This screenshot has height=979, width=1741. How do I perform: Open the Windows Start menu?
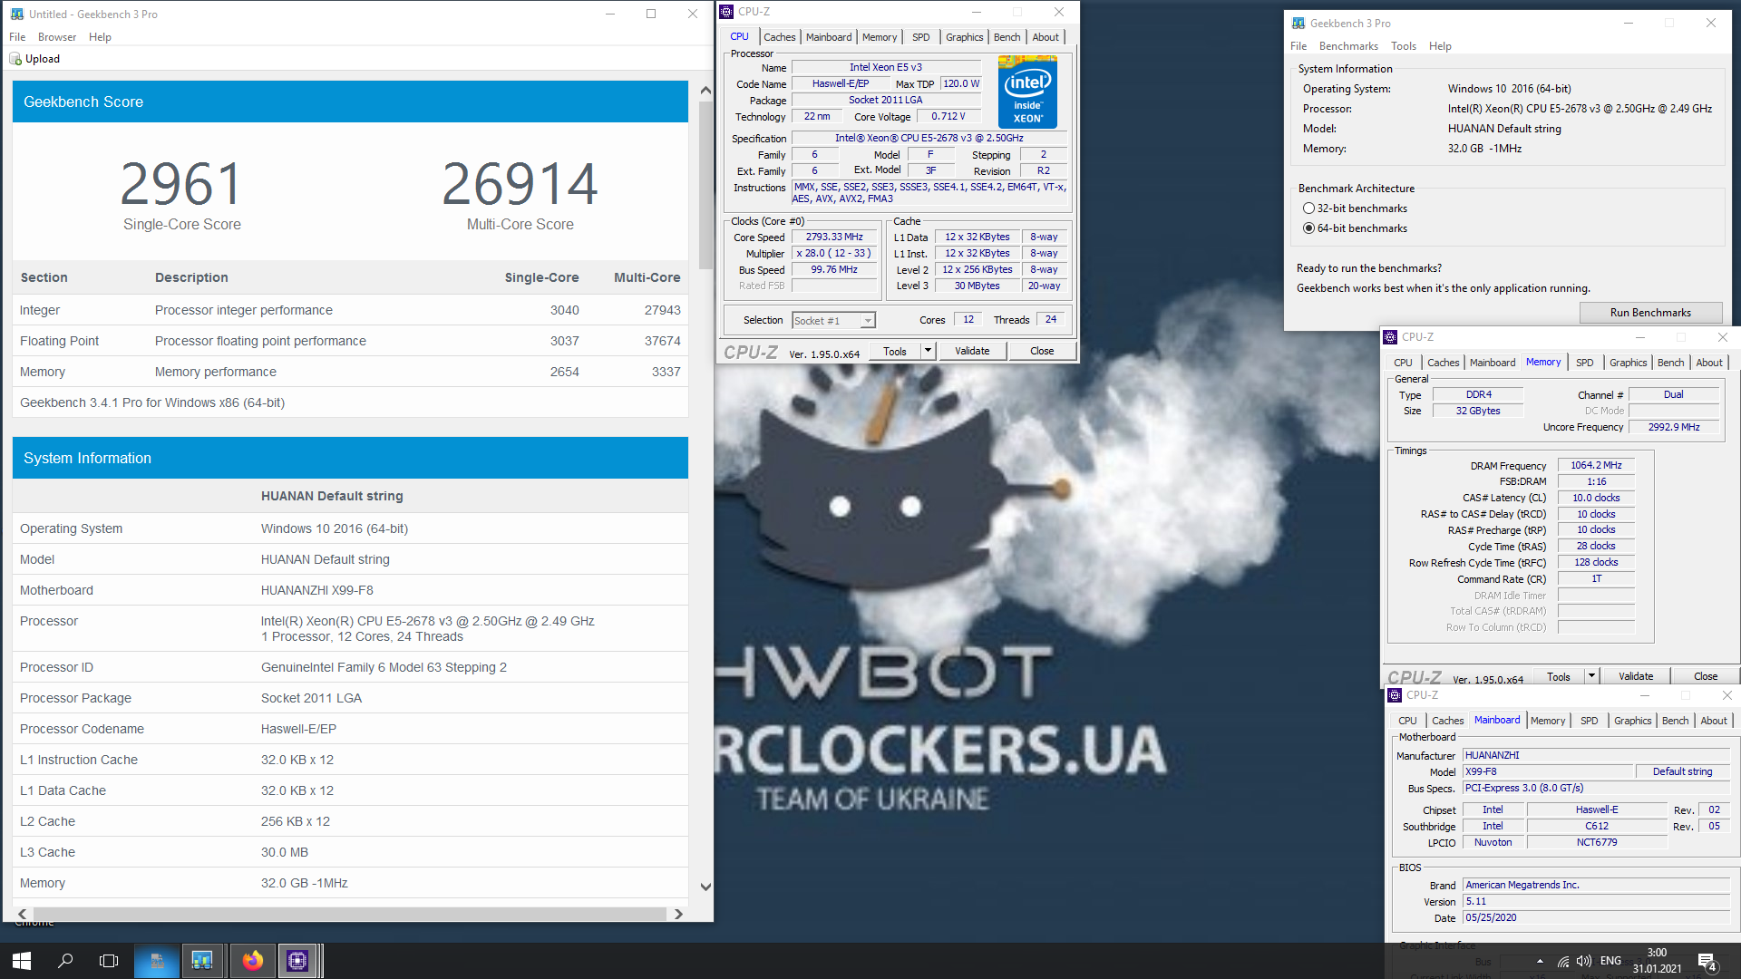click(x=22, y=961)
